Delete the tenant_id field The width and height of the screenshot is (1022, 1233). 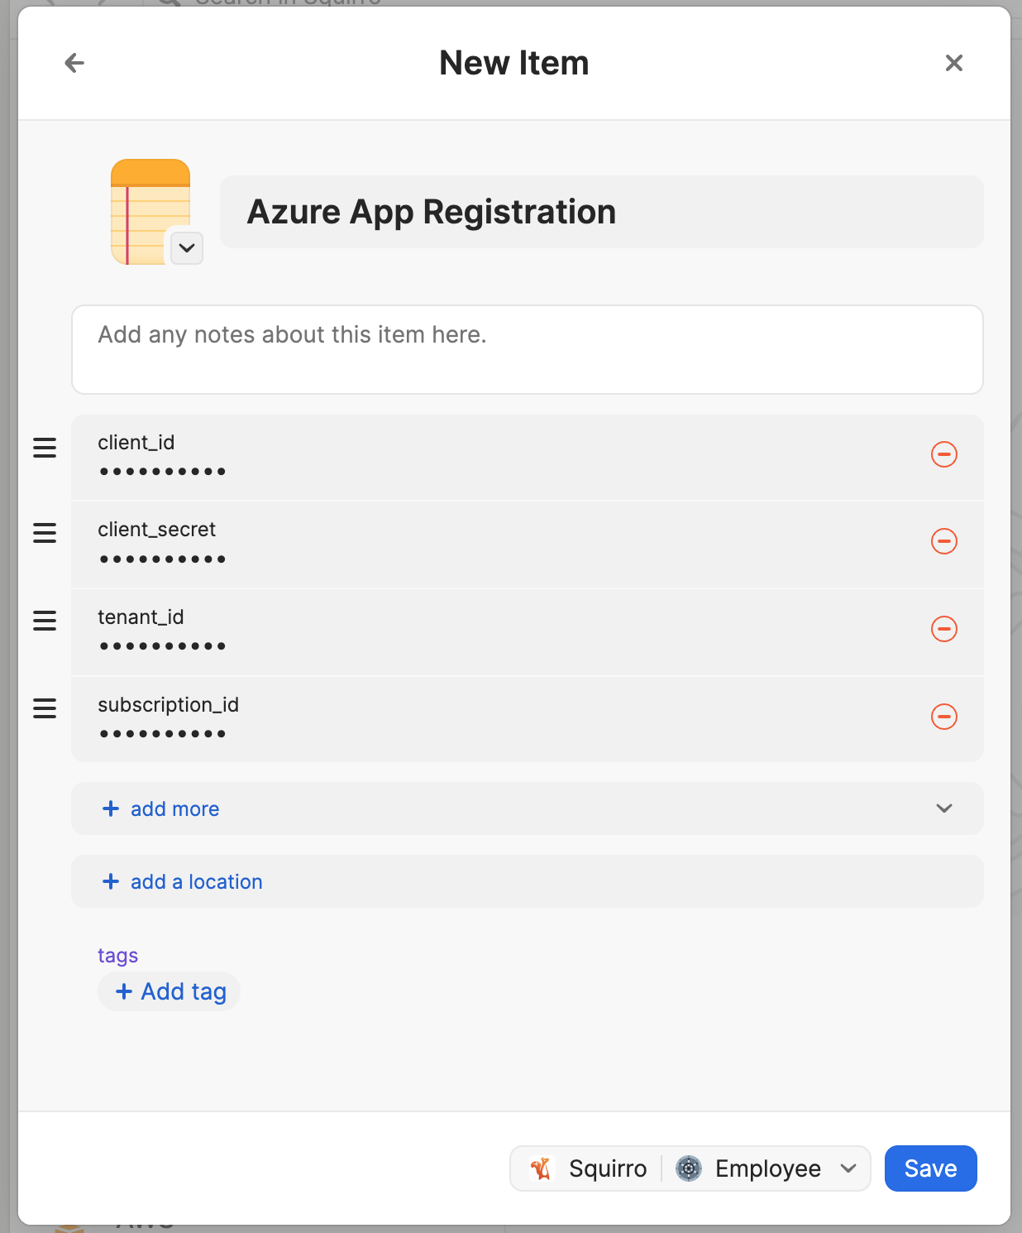943,629
